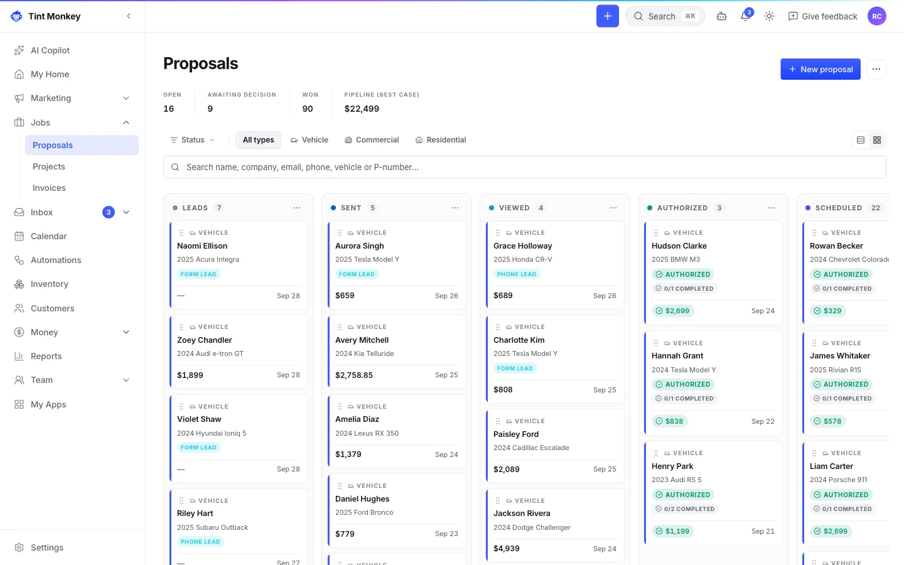This screenshot has height=565, width=904.
Task: Open the Status filter dropdown
Action: pyautogui.click(x=192, y=140)
